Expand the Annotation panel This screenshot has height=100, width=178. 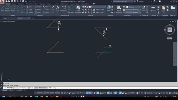65,15
